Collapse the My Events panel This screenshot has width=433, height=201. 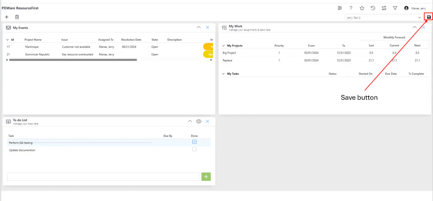coord(199,27)
